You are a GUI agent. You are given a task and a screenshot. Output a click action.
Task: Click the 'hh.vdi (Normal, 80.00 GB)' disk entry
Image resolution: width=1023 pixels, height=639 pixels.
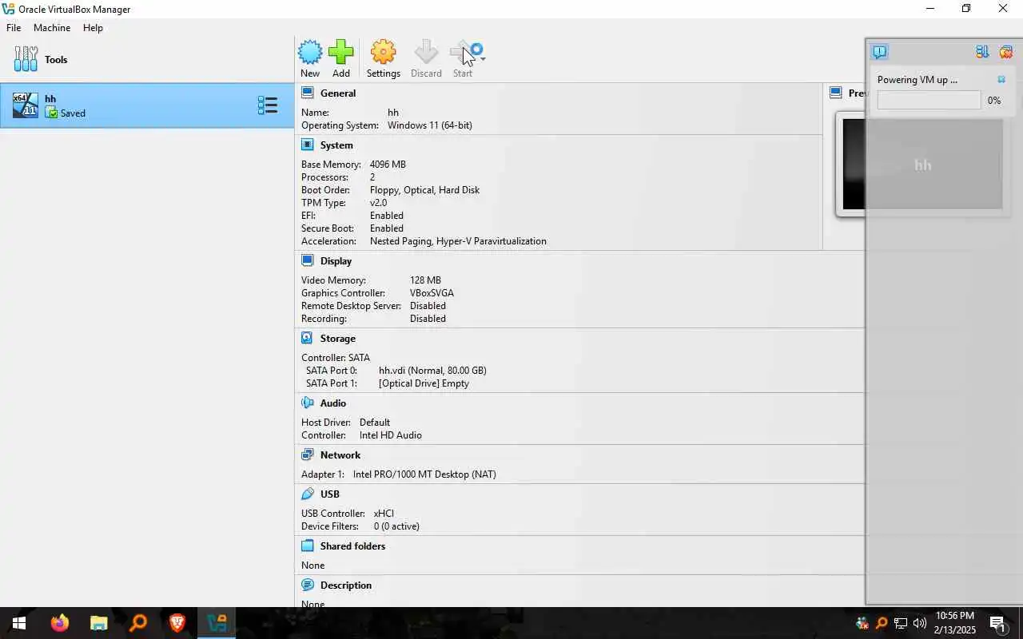[432, 371]
